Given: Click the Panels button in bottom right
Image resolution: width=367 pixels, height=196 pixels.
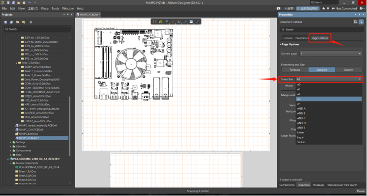Looking at the screenshot, I should pyautogui.click(x=360, y=191).
